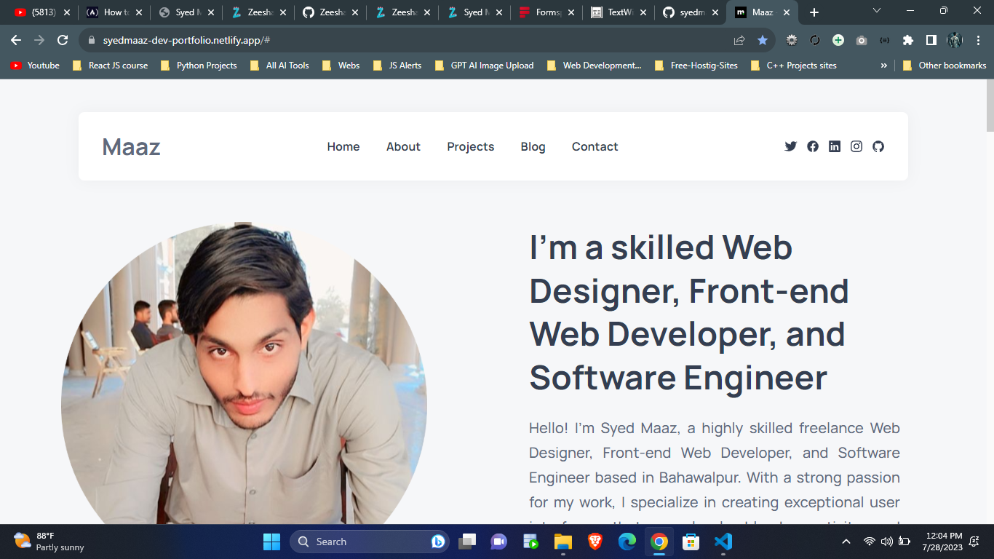The height and width of the screenshot is (559, 994).
Task: Open GPT AI Image Upload bookmark folder
Action: click(484, 66)
